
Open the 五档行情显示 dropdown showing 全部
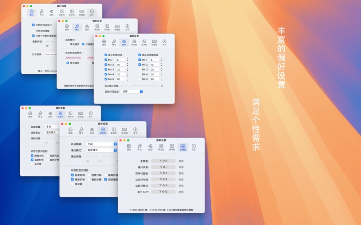point(132,91)
